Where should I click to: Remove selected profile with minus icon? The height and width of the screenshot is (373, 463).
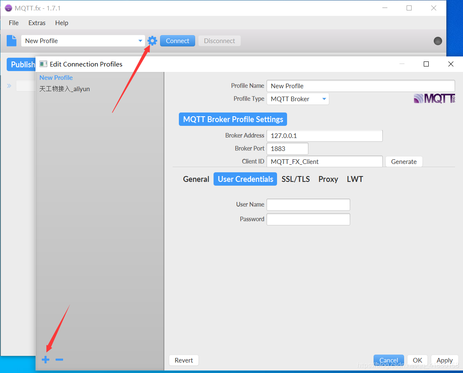[x=59, y=360]
